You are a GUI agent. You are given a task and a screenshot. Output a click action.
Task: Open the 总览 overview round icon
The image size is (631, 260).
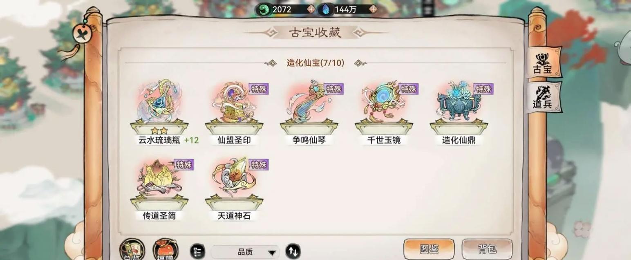pyautogui.click(x=132, y=249)
